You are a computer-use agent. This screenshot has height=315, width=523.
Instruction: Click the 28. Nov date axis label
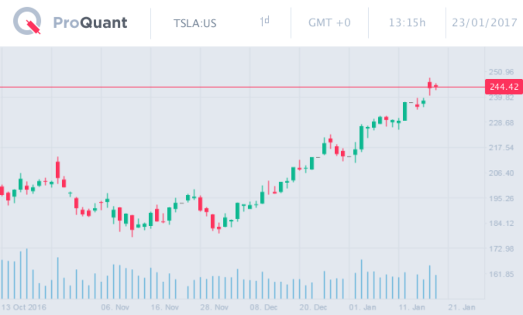[214, 307]
